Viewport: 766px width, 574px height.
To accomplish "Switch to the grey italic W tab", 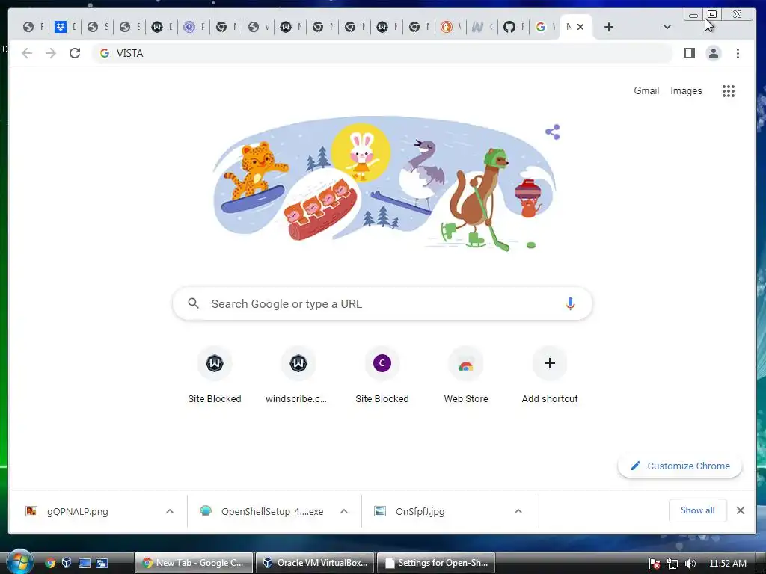I will [482, 27].
